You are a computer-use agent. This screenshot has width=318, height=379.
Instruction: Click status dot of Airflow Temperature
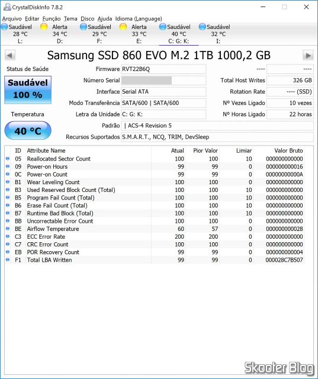click(8, 229)
